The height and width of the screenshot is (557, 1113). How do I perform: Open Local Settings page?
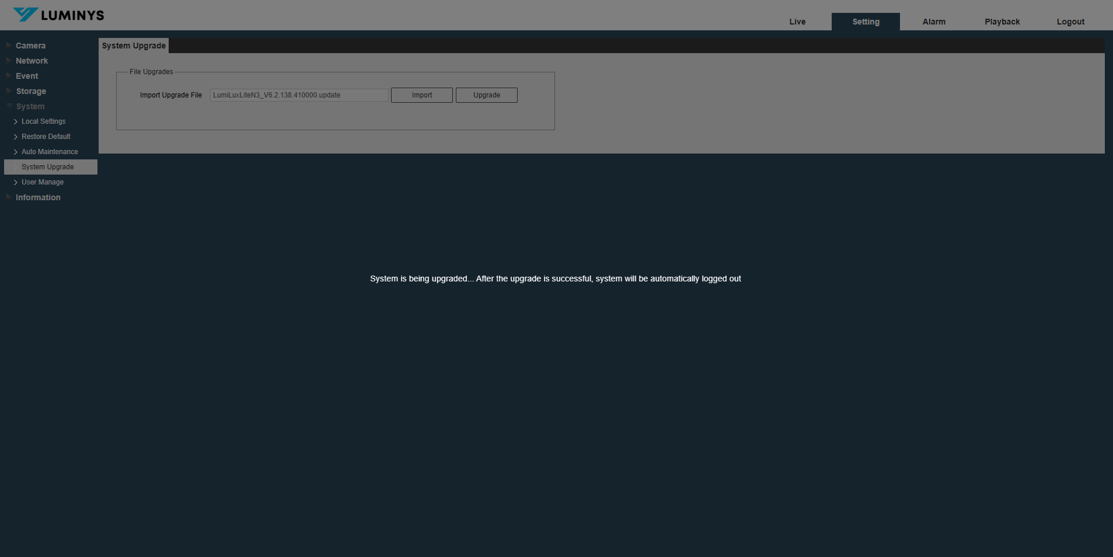43,121
